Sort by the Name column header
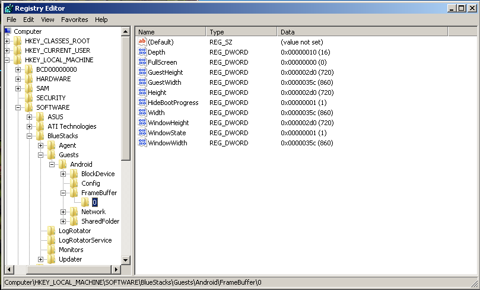Screen dimensions: 480x290 click(170, 31)
